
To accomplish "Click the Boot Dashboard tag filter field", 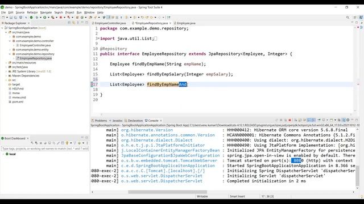I will [x=45, y=148].
